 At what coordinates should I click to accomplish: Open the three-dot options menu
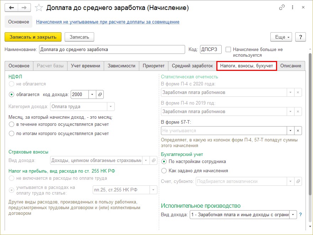[x=292, y=7]
